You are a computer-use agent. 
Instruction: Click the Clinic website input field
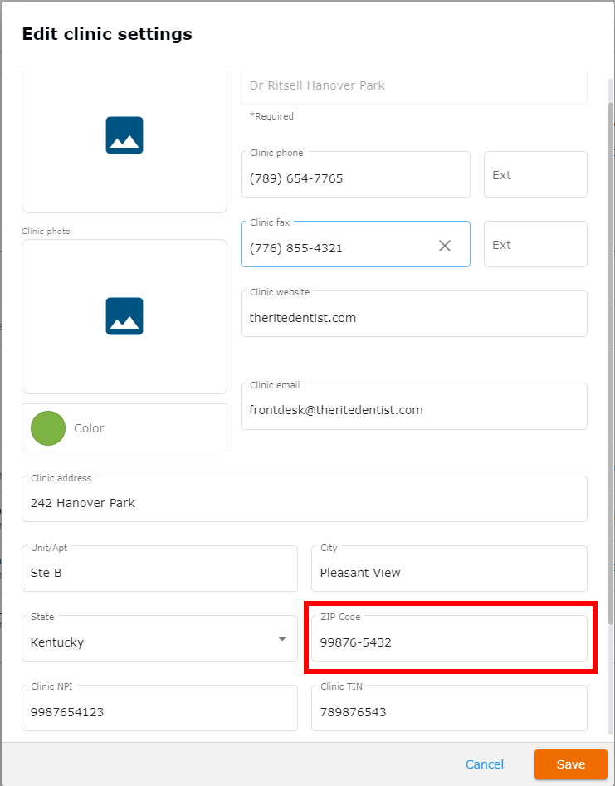(x=414, y=314)
